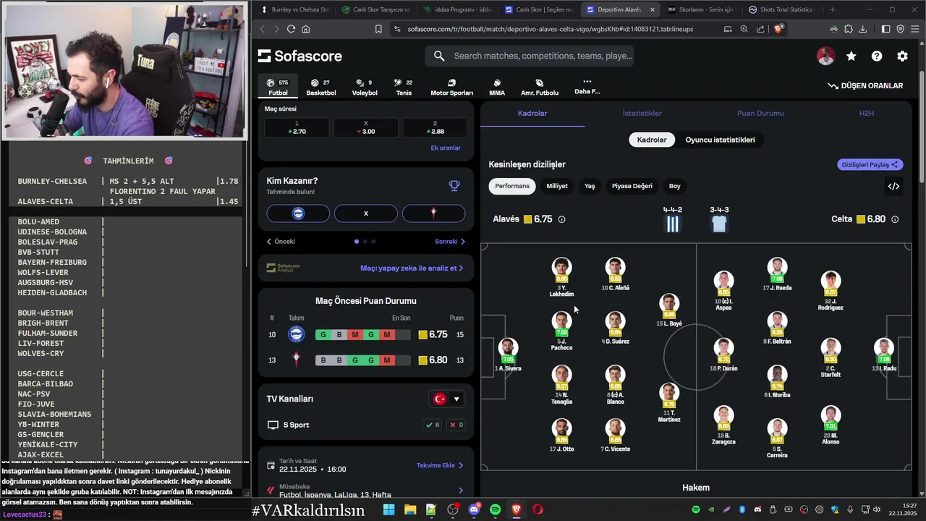Select the Amr. Futbolu category
926x521 pixels.
(x=540, y=88)
